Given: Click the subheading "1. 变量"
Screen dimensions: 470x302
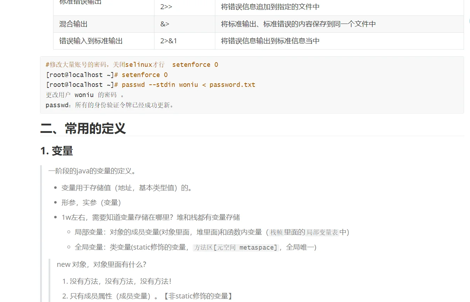Looking at the screenshot, I should [57, 151].
